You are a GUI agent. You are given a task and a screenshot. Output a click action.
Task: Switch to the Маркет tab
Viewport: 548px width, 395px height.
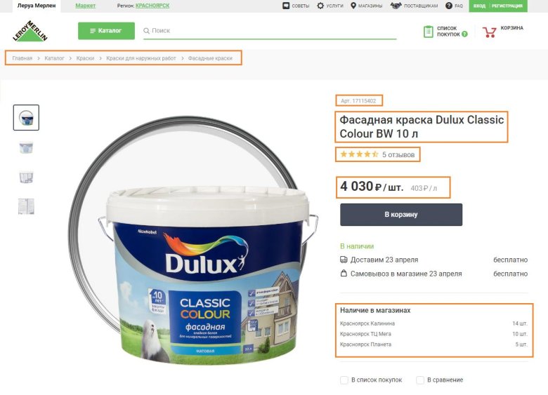coord(85,6)
